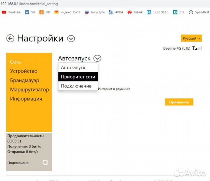The image size is (210, 181).
Task: Go back with the arrow beside Настройки
Action: pos(10,39)
